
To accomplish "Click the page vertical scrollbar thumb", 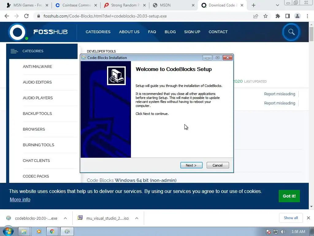I will point(311,34).
